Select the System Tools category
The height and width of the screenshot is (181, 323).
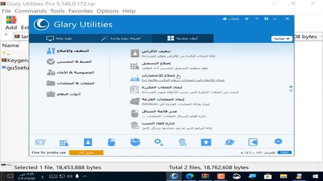(x=64, y=94)
